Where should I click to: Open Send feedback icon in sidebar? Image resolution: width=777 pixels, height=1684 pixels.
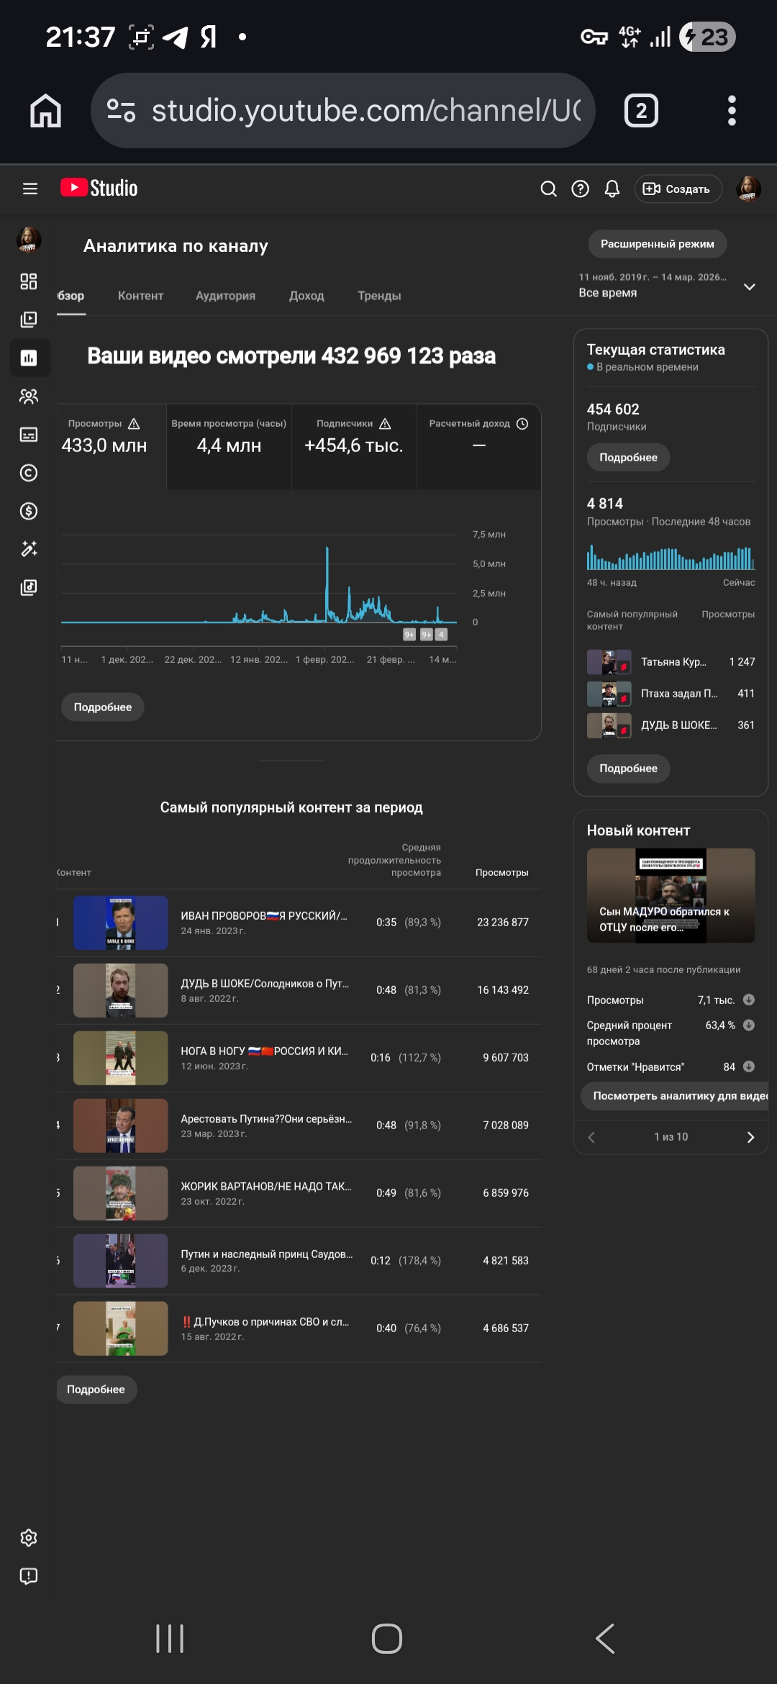pyautogui.click(x=29, y=1576)
